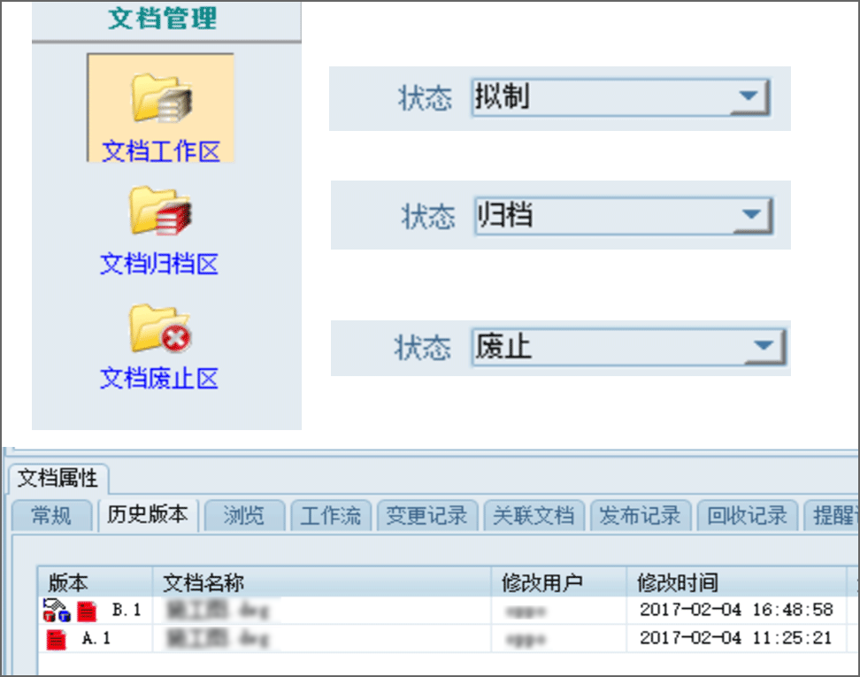Open the 变更记录 tab

click(426, 515)
